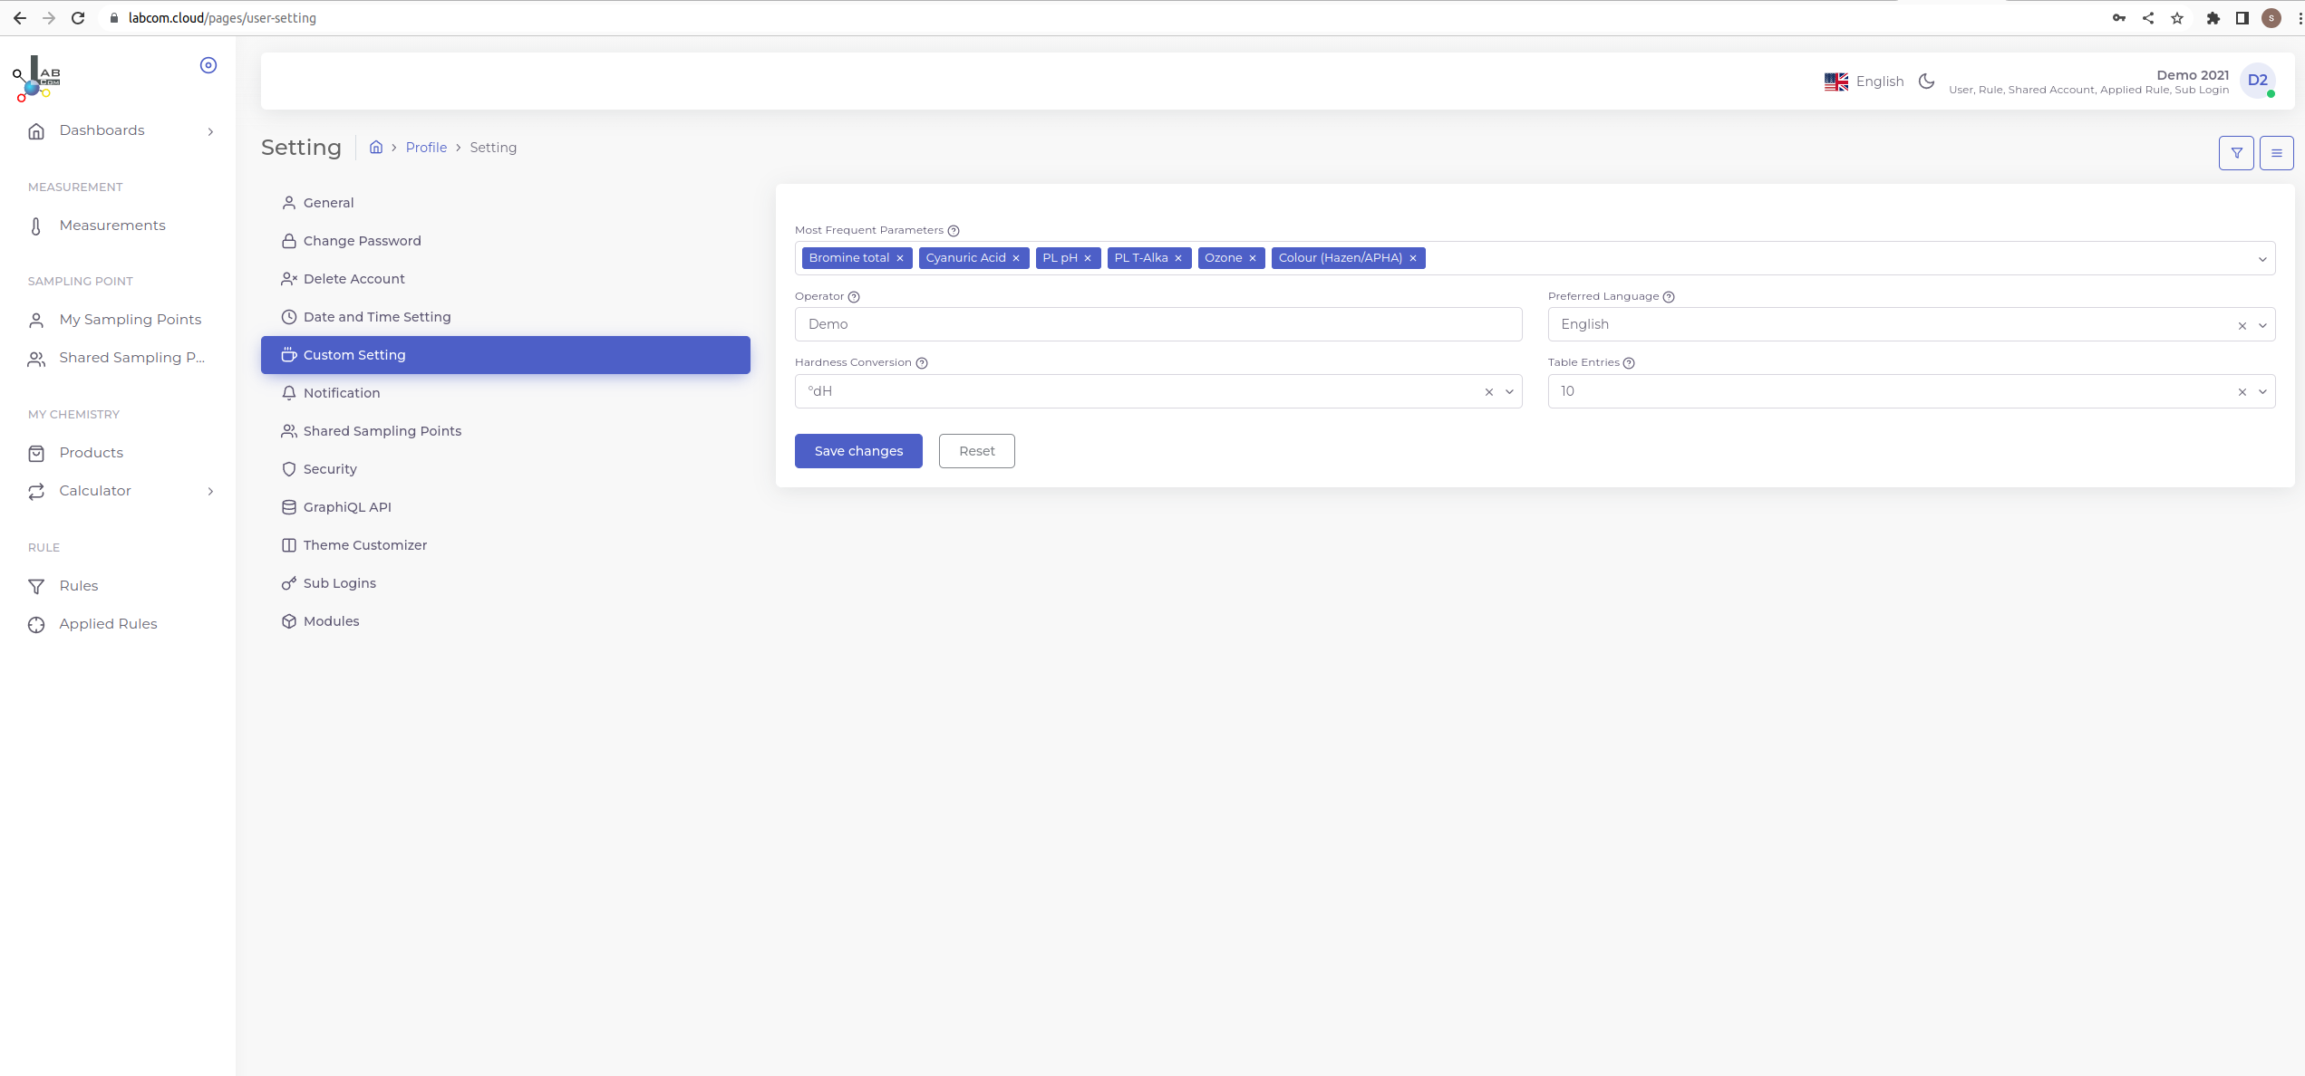Show help icon for Preferred Language
2305x1076 pixels.
[x=1669, y=297]
